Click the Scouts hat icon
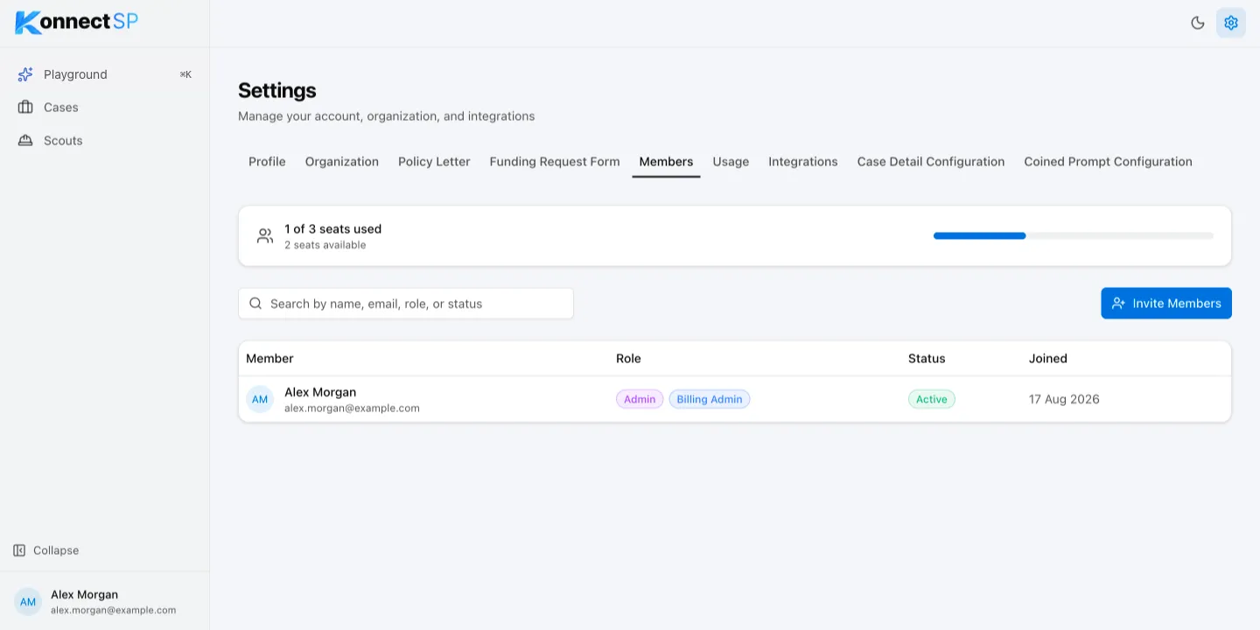The width and height of the screenshot is (1260, 630). coord(25,141)
